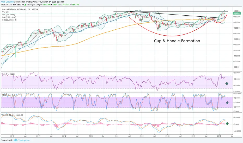The image size is (243, 143).
Task: Click the 2018 label on time axis
Action: click(219, 136)
